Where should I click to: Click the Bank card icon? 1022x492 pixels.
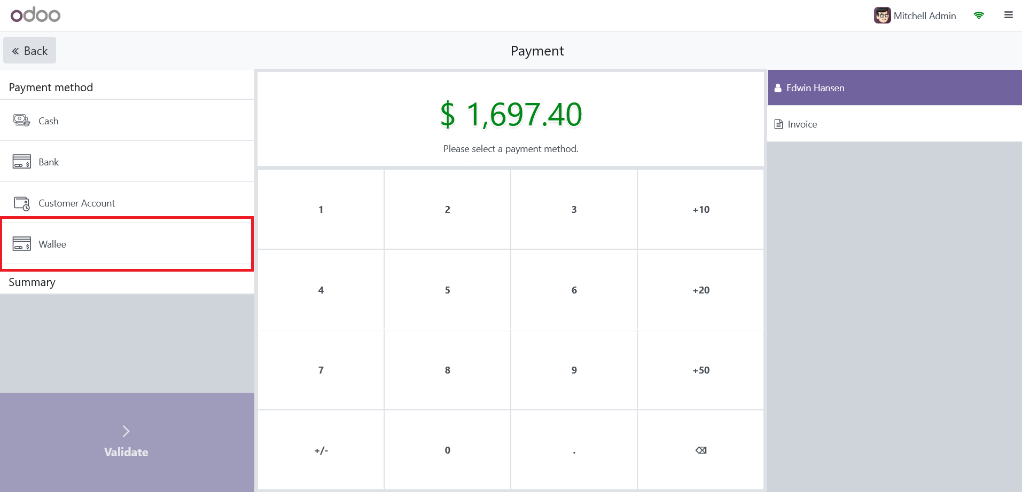[x=21, y=162]
